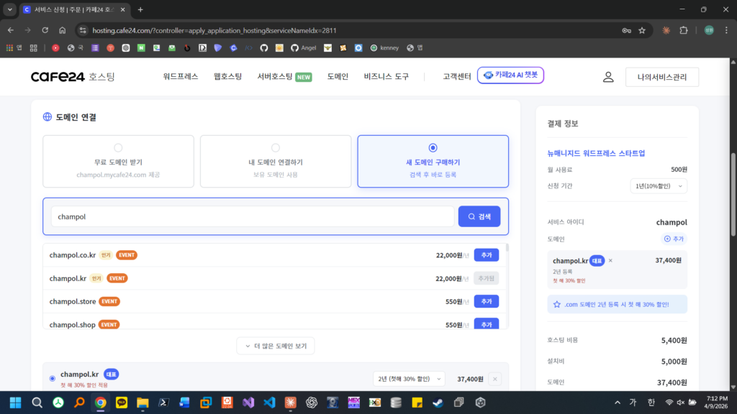Expand 더 많은 도메인 보기
This screenshot has height=414, width=737.
[276, 346]
